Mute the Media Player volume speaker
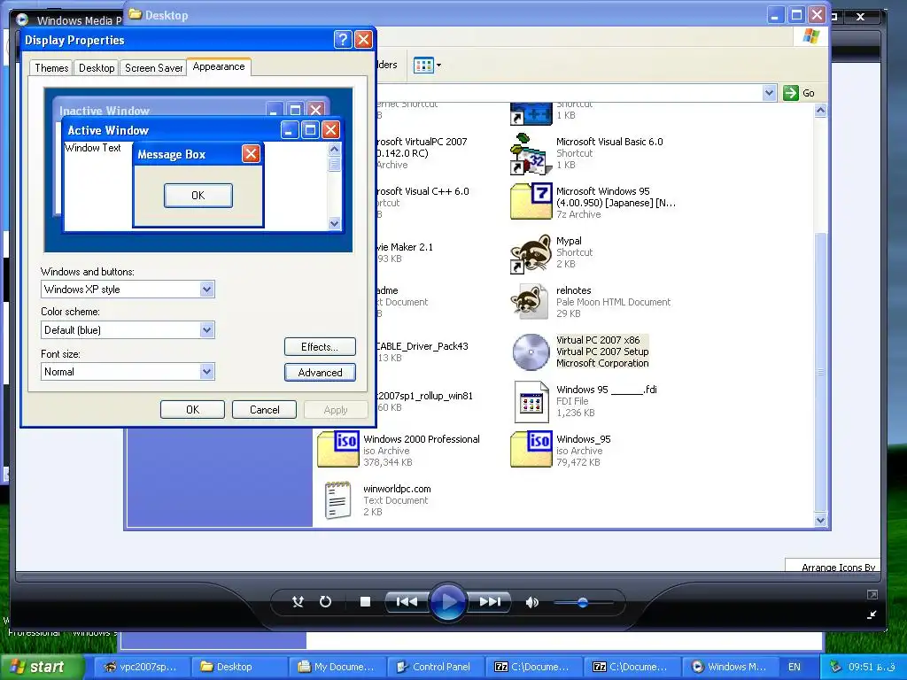 (x=531, y=602)
